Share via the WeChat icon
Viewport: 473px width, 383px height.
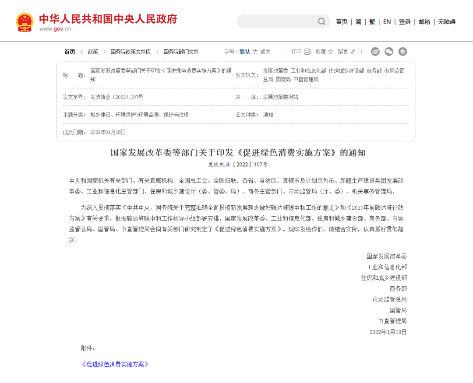(389, 52)
